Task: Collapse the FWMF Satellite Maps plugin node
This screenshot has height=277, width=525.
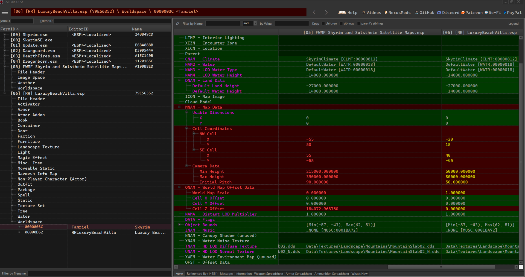Action: click(x=5, y=66)
